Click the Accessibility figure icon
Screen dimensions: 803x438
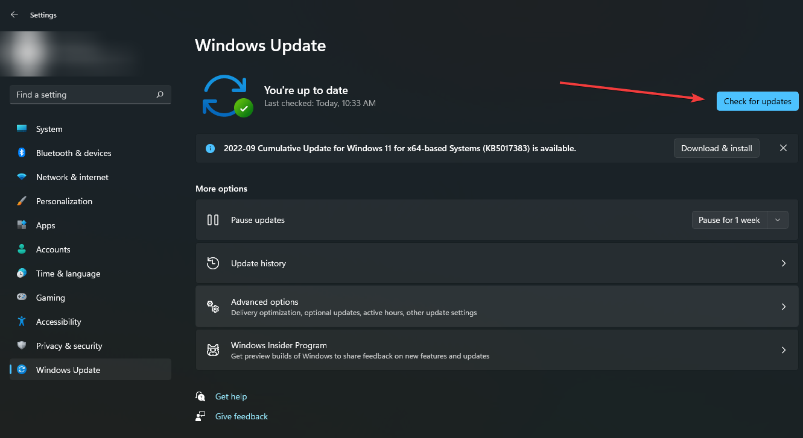point(22,322)
